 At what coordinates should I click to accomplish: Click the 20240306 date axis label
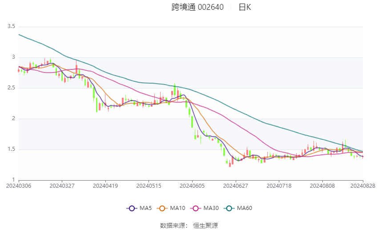19,186
